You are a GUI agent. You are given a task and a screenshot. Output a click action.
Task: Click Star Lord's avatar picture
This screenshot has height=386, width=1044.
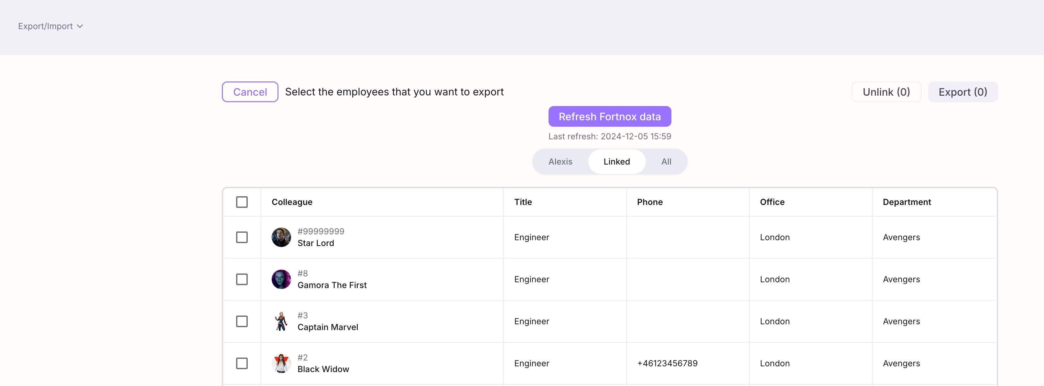pyautogui.click(x=281, y=237)
